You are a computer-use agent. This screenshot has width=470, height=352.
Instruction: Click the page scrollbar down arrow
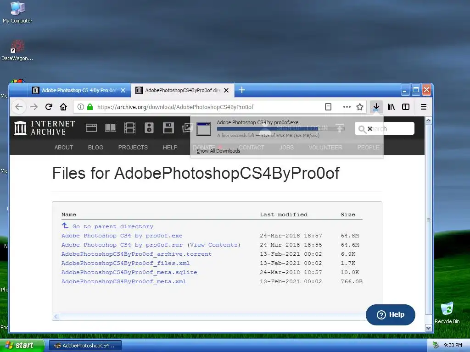[428, 328]
